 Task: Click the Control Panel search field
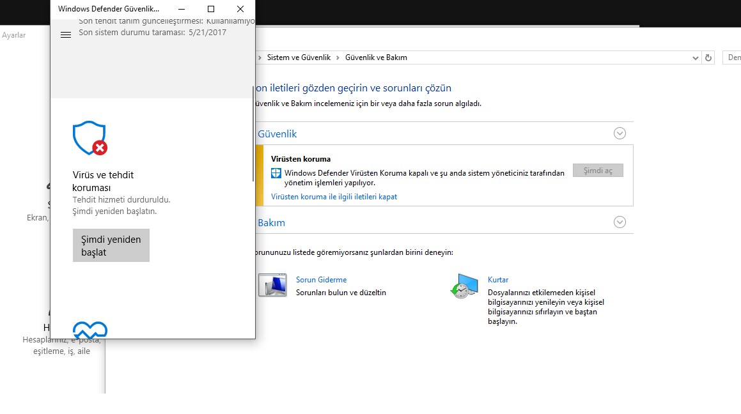point(731,57)
